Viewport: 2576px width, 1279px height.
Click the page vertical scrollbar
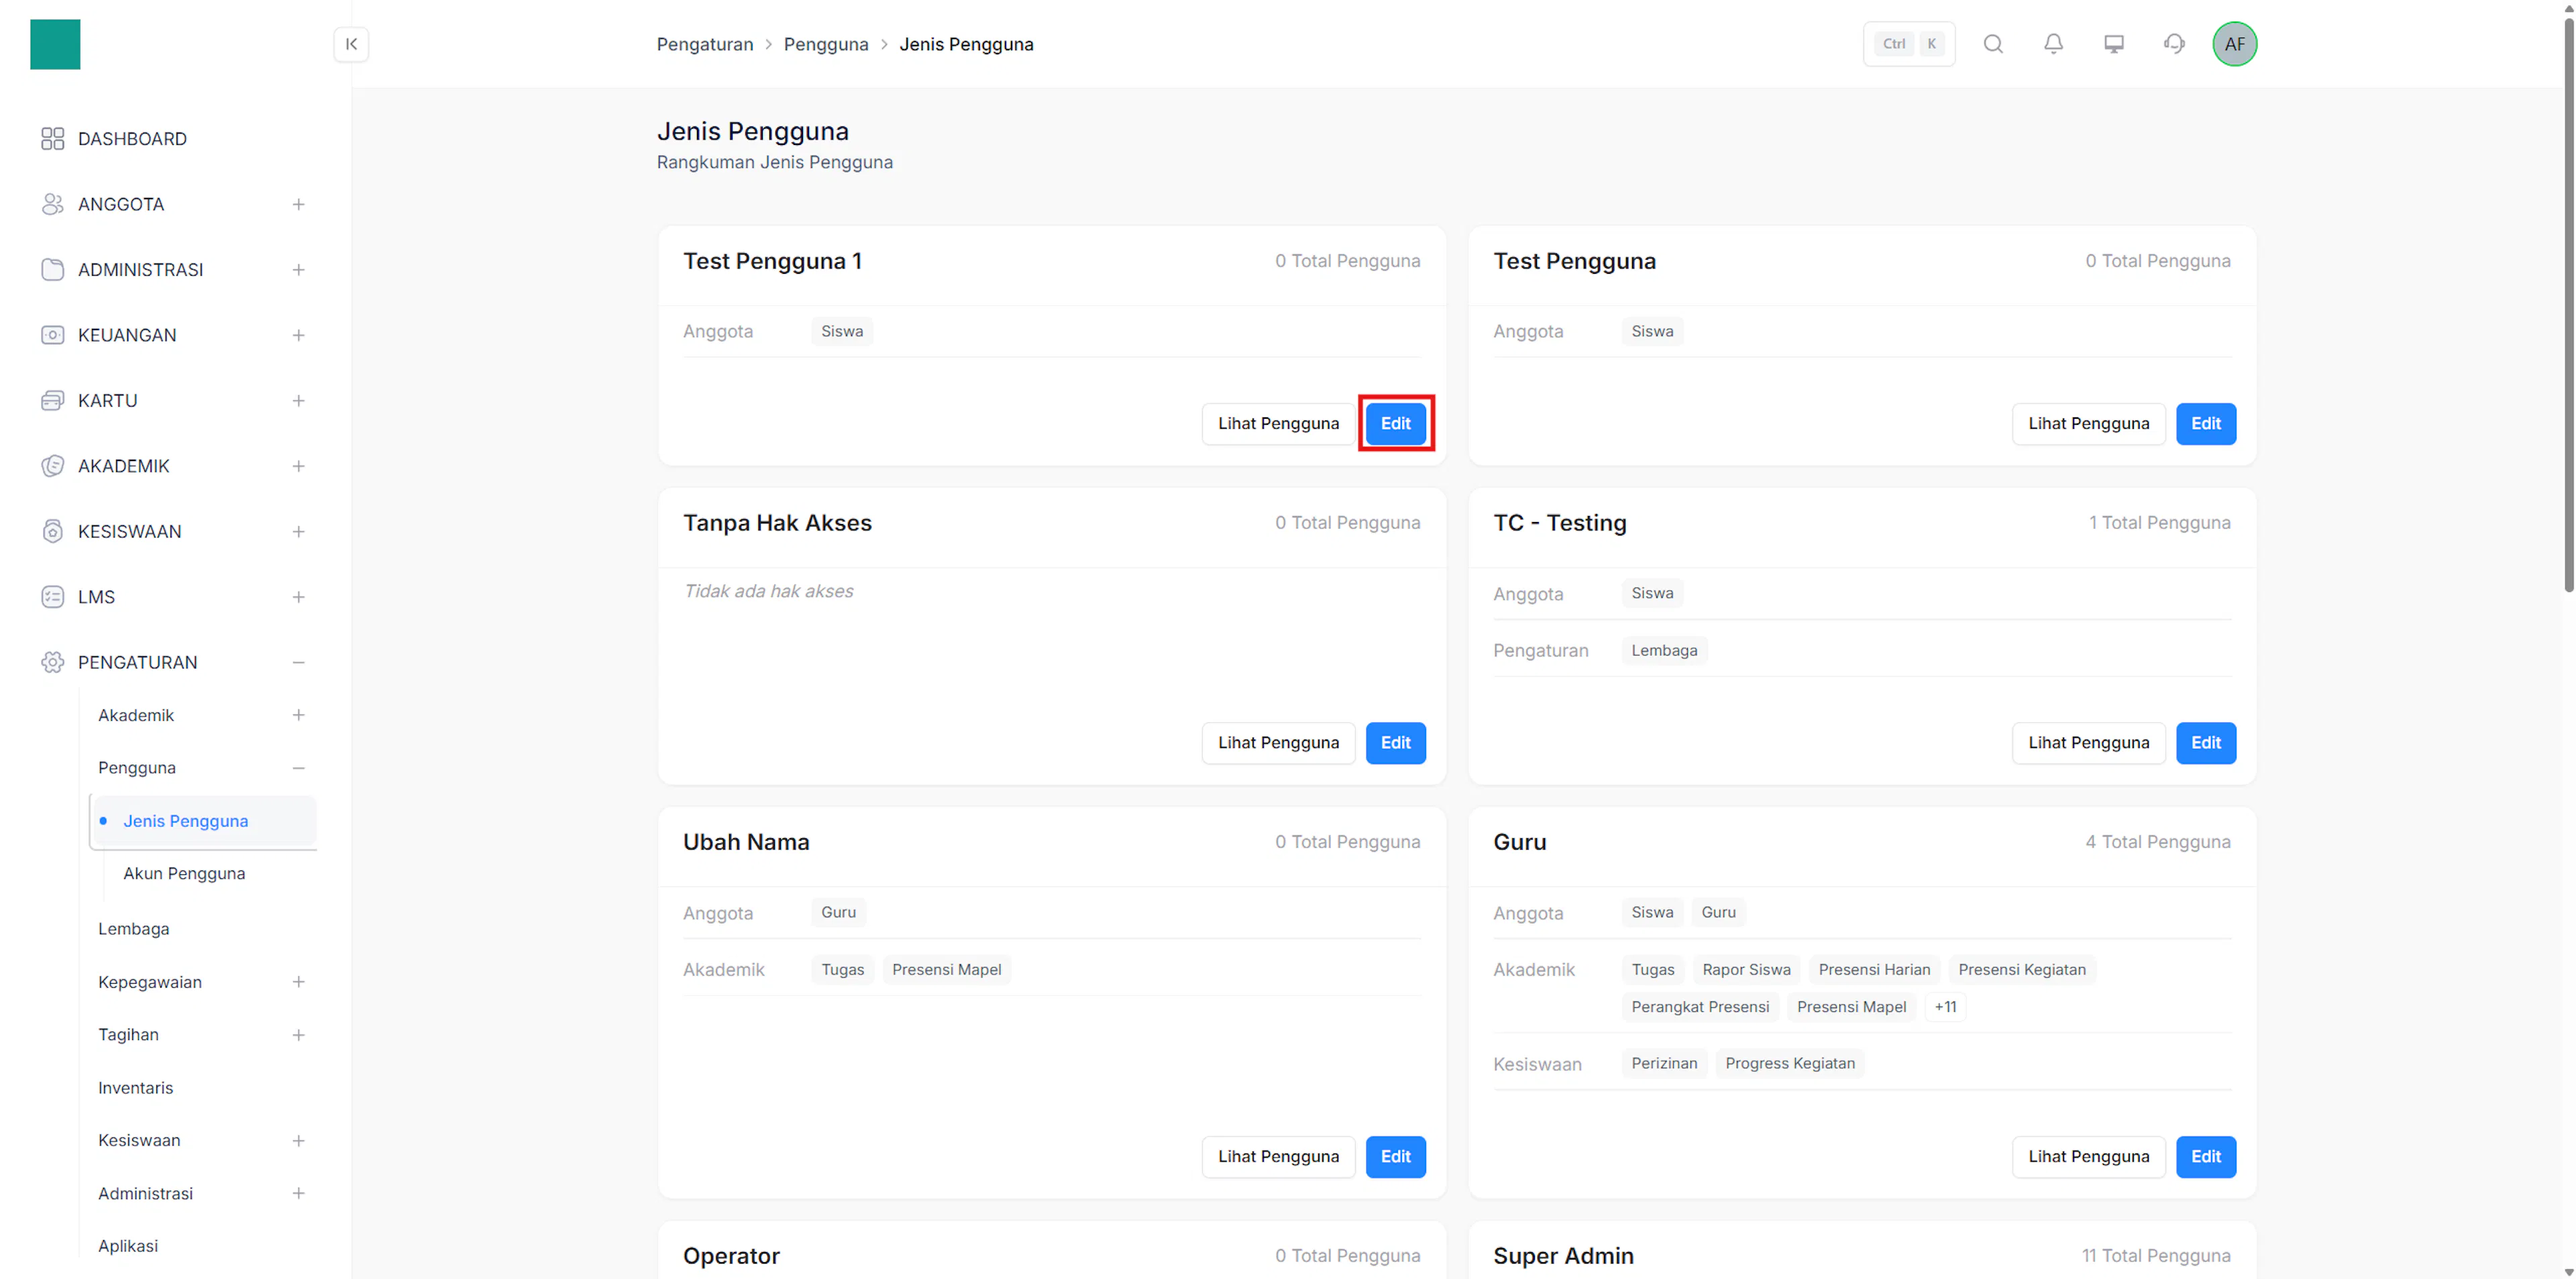(2568, 305)
